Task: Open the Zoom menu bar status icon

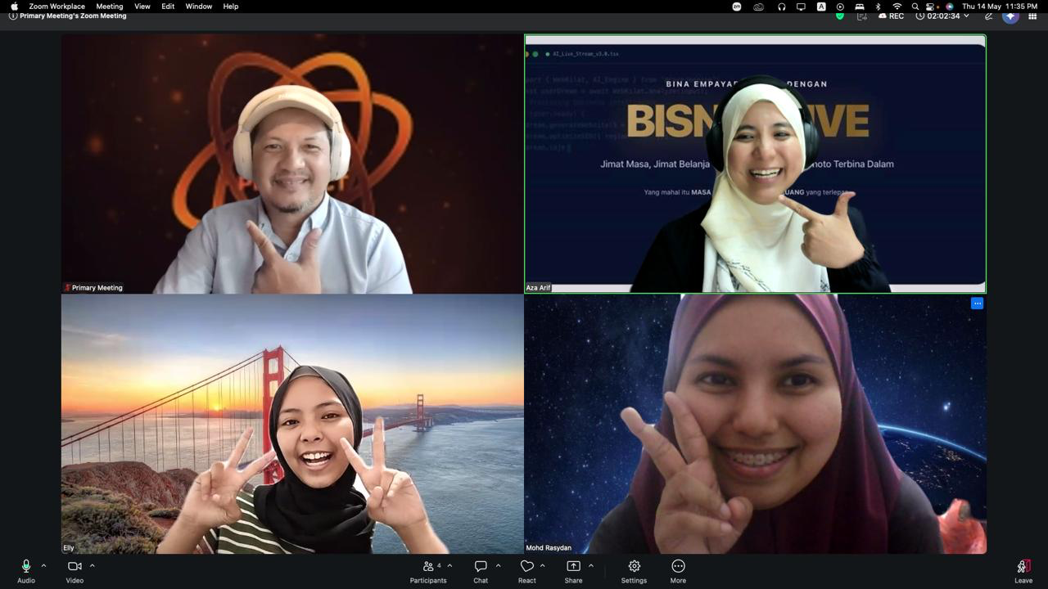Action: [737, 6]
